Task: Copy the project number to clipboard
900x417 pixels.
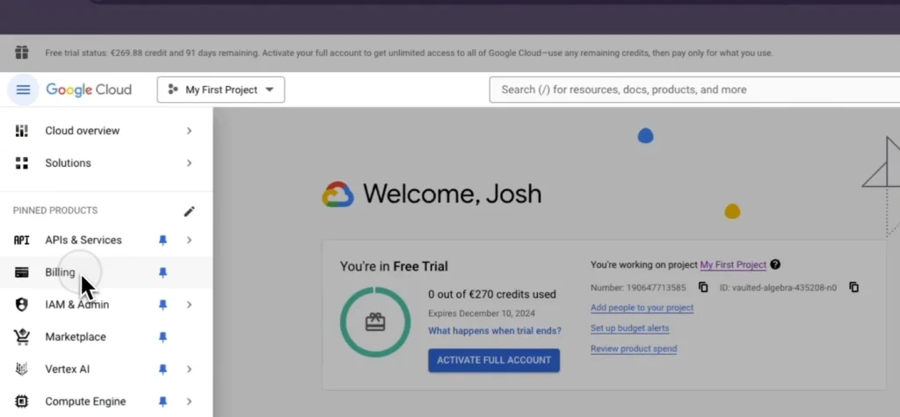Action: 703,287
